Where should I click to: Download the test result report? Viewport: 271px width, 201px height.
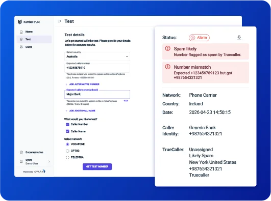(x=239, y=38)
